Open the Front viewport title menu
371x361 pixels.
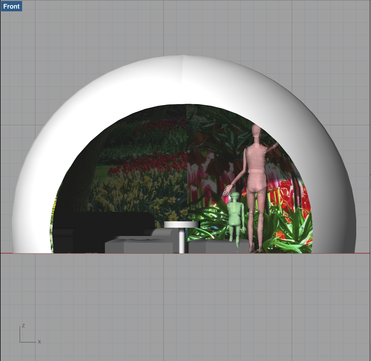(11, 6)
